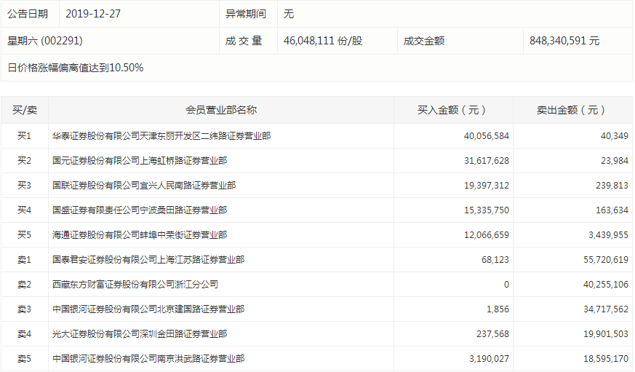Select row label 卖5
This screenshot has width=635, height=372.
pyautogui.click(x=24, y=358)
